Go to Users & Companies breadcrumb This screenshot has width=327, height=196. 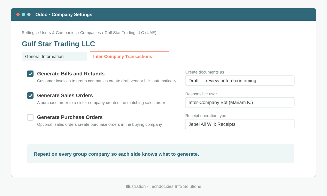58,33
